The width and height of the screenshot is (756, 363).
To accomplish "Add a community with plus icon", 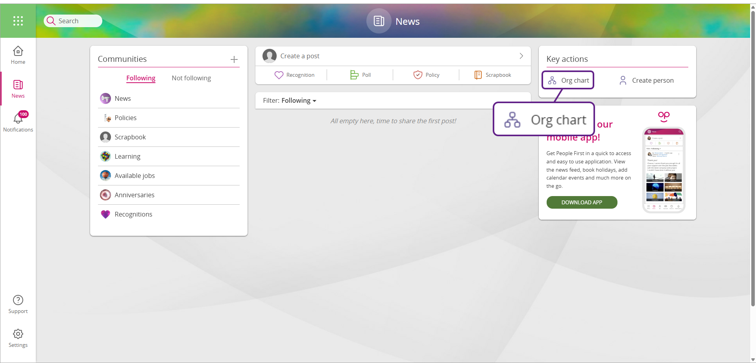I will (x=234, y=59).
